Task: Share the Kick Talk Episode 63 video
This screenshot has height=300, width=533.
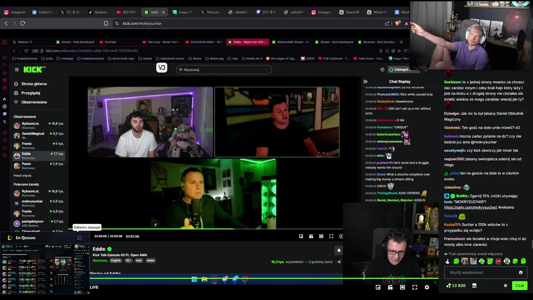Action: [x=339, y=262]
